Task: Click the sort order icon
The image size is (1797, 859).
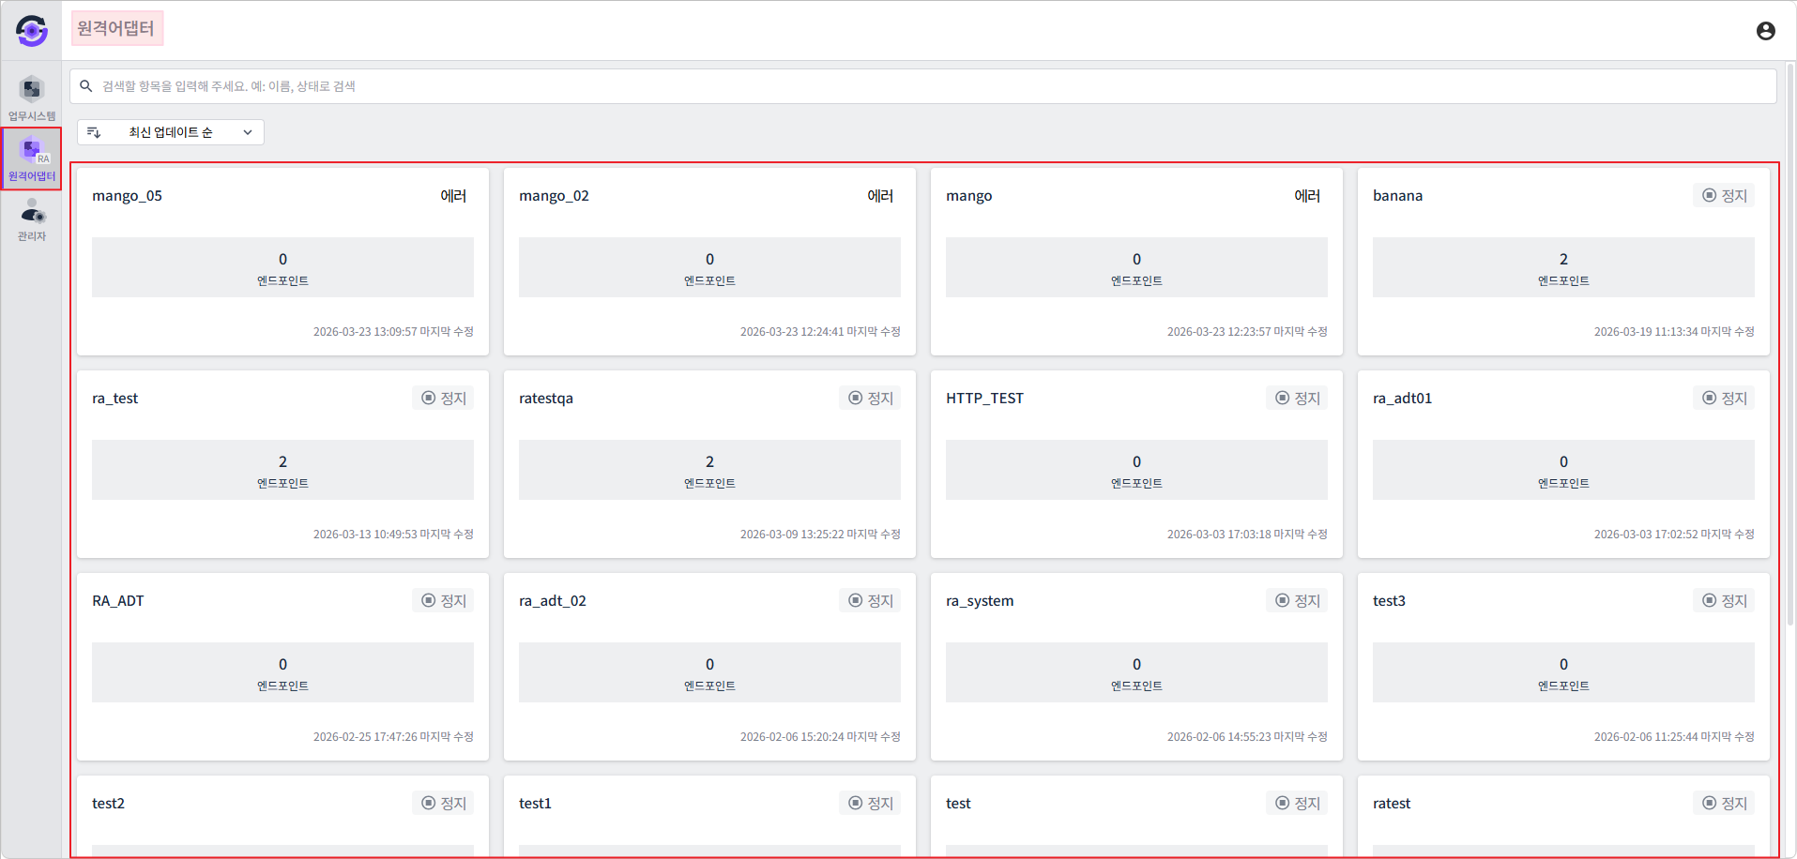Action: click(x=94, y=132)
